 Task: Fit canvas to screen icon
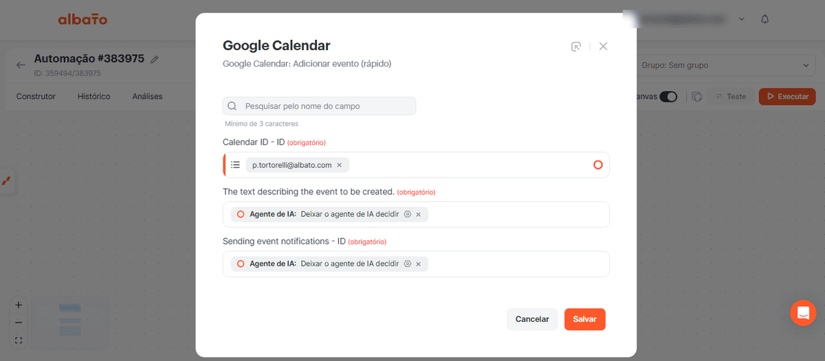pos(19,340)
